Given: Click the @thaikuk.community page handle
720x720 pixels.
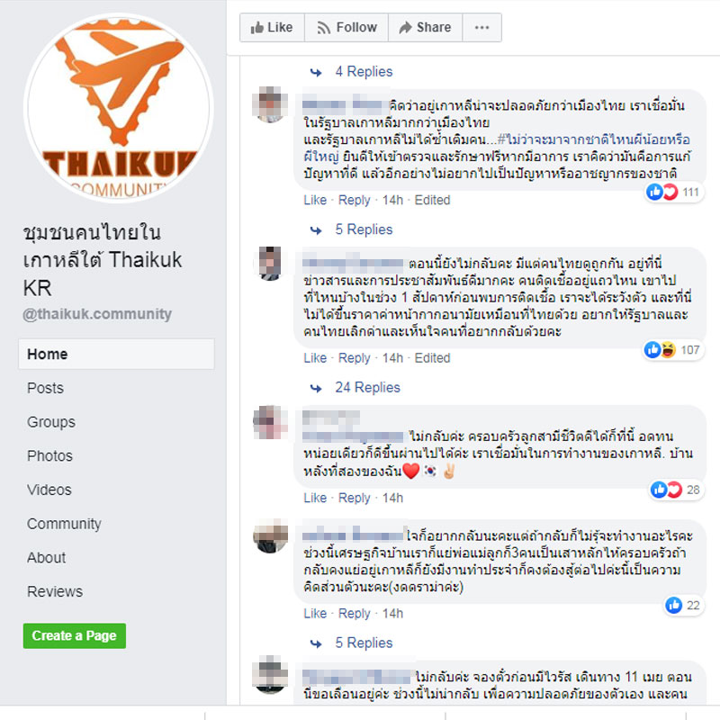Looking at the screenshot, I should (x=97, y=314).
